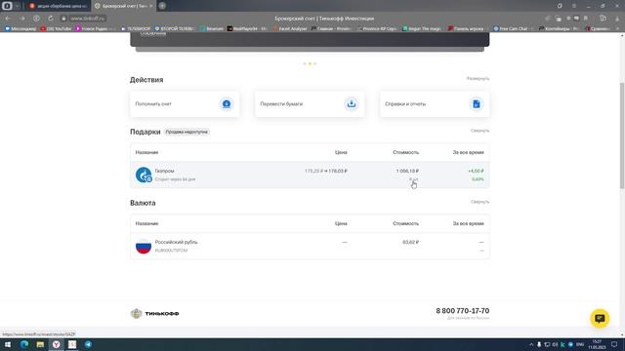Click the Справки и отчеты action card

435,104
